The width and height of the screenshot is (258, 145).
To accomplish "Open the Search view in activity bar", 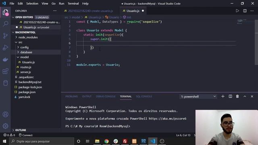I will click(x=5, y=24).
